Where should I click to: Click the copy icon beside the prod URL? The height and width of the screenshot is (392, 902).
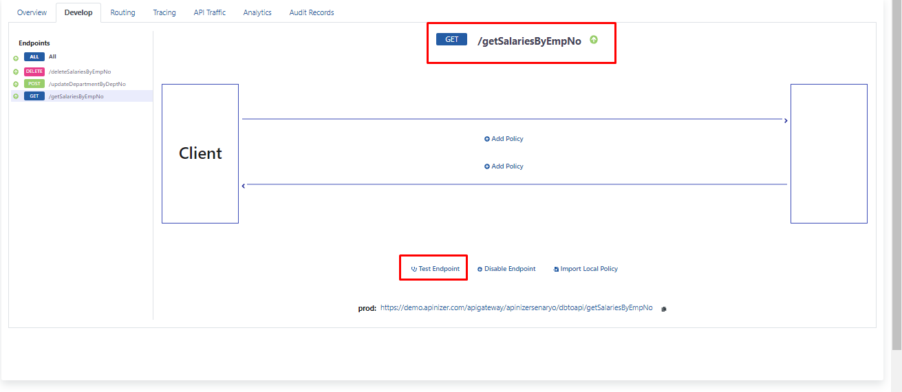pyautogui.click(x=664, y=309)
